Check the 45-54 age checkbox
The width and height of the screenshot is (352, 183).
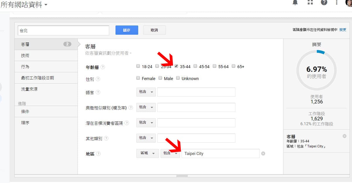tap(195, 66)
